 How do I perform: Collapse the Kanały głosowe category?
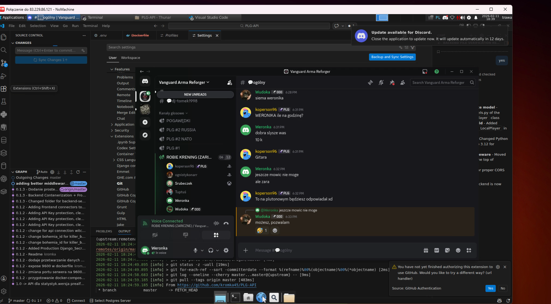(x=173, y=113)
